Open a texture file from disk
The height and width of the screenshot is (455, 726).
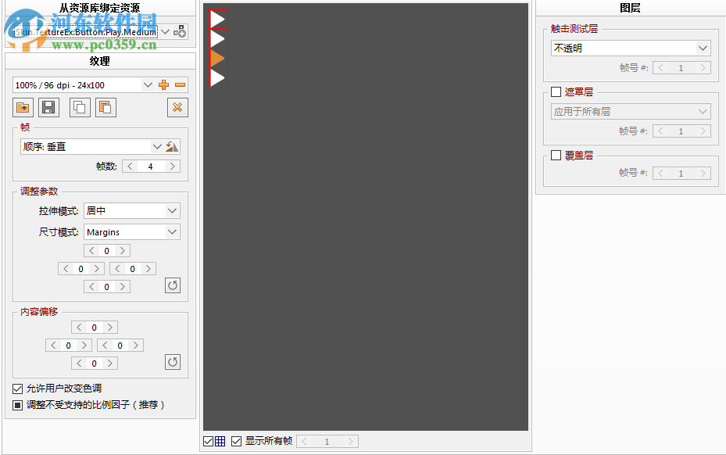click(x=22, y=107)
